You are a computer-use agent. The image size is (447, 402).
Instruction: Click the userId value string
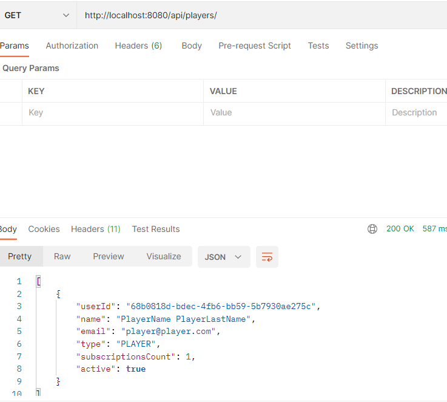(221, 306)
